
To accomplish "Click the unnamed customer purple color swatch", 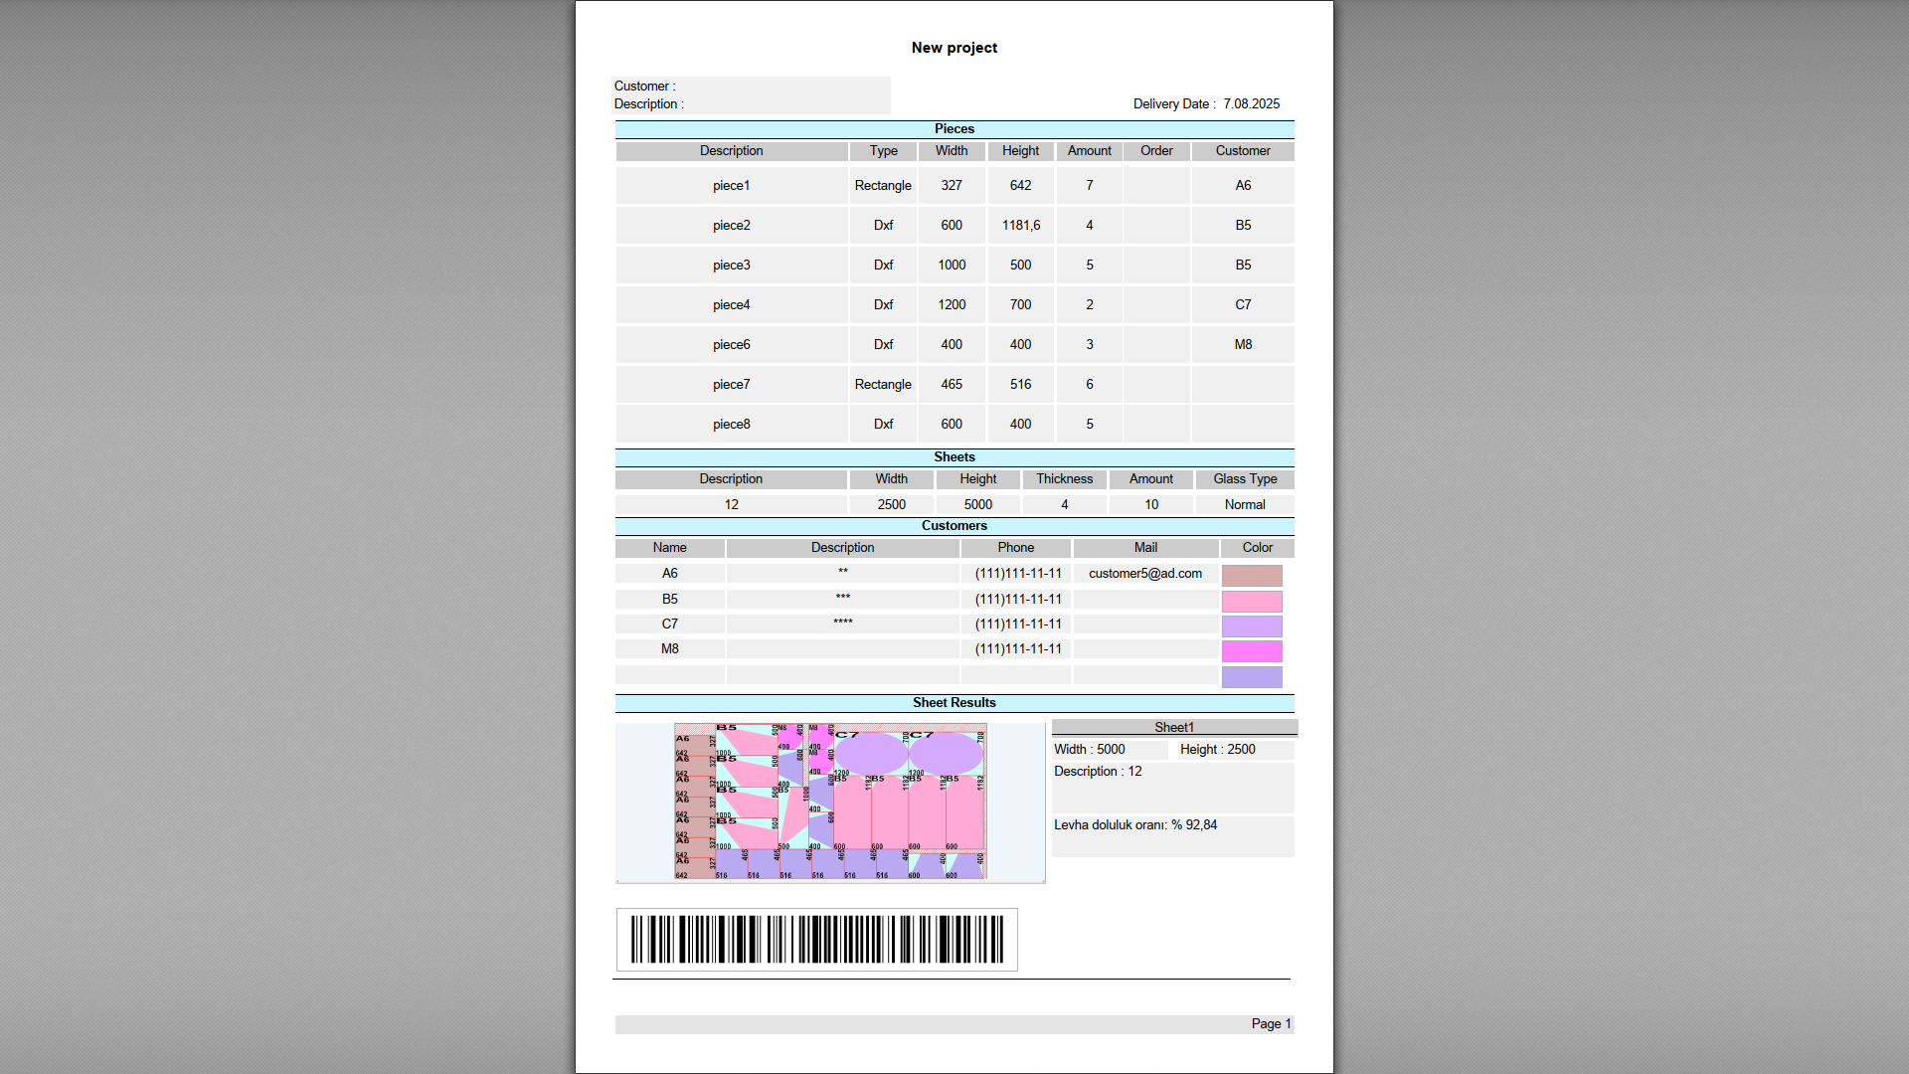I will (1252, 677).
